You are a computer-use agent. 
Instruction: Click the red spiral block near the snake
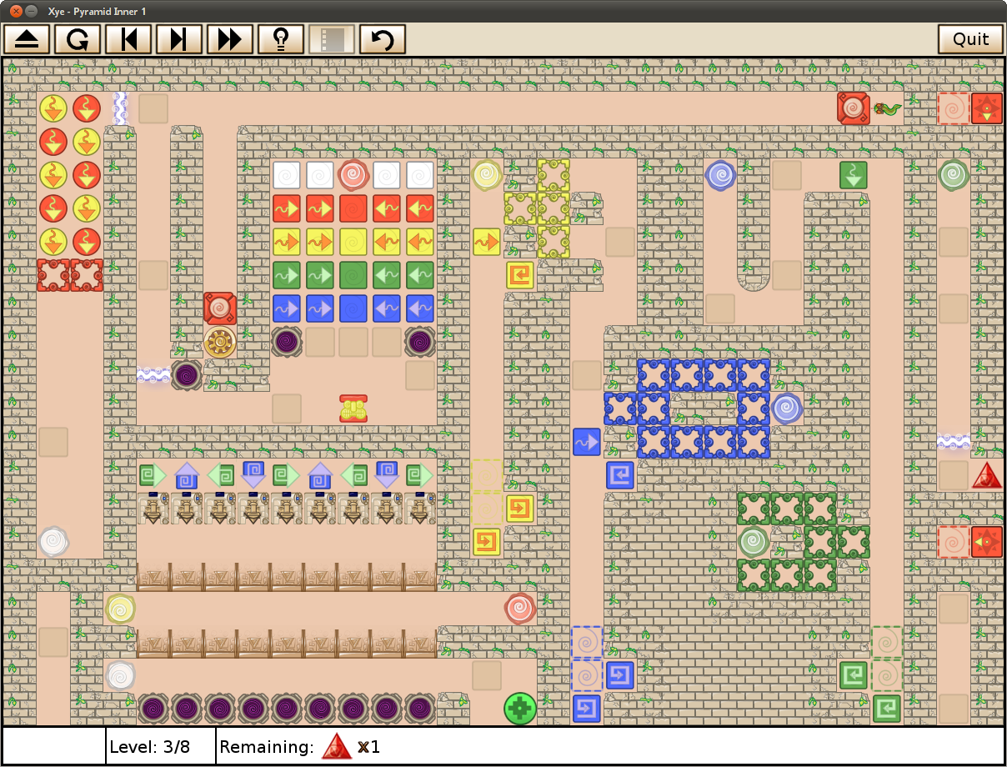[854, 108]
